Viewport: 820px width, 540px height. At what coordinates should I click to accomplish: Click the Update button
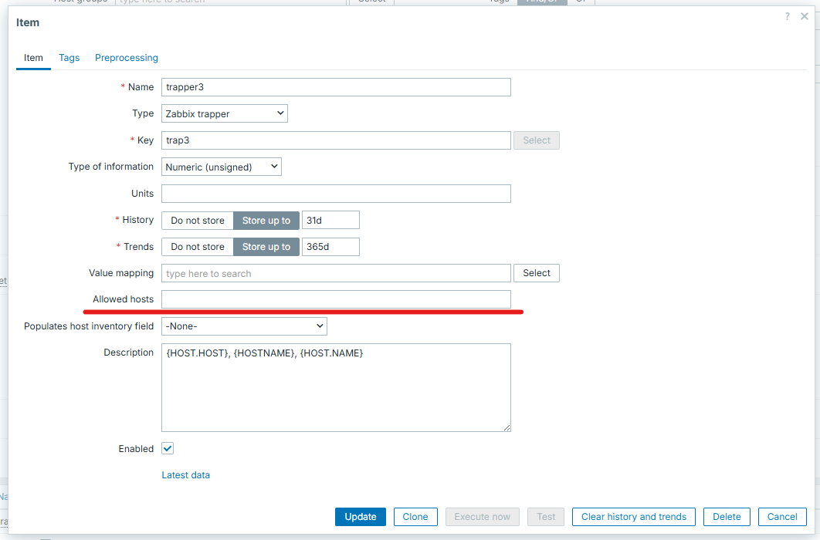click(361, 517)
